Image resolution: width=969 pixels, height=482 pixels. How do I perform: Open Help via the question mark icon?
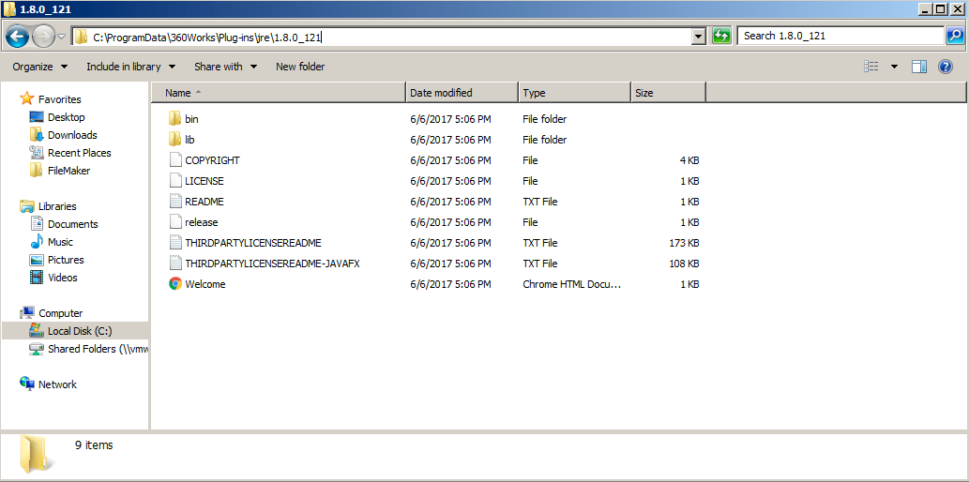(x=945, y=67)
